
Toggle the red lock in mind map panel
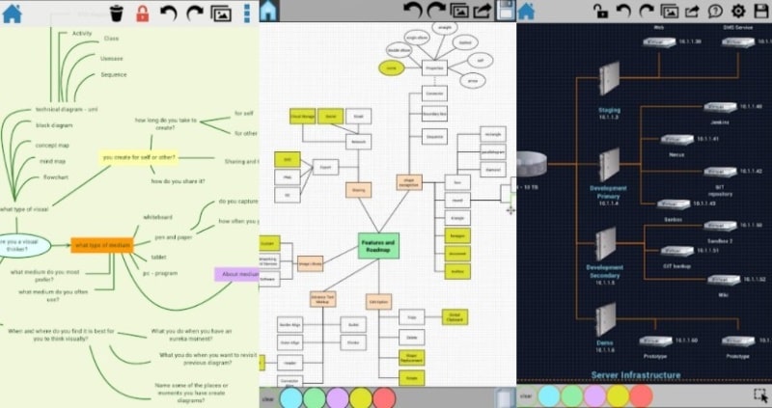(x=142, y=14)
